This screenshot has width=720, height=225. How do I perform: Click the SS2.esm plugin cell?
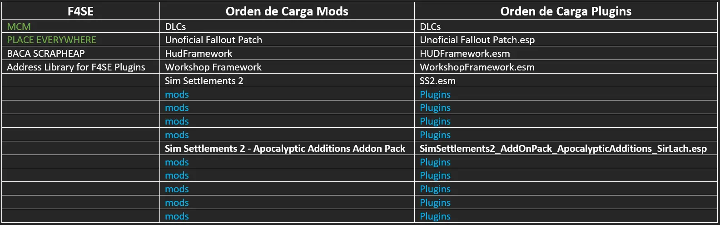566,80
